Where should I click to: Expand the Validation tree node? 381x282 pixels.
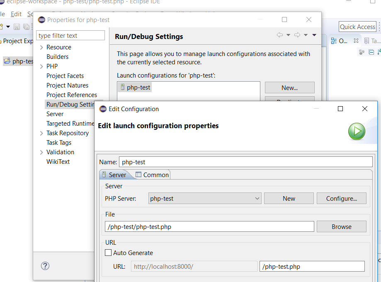(x=41, y=153)
